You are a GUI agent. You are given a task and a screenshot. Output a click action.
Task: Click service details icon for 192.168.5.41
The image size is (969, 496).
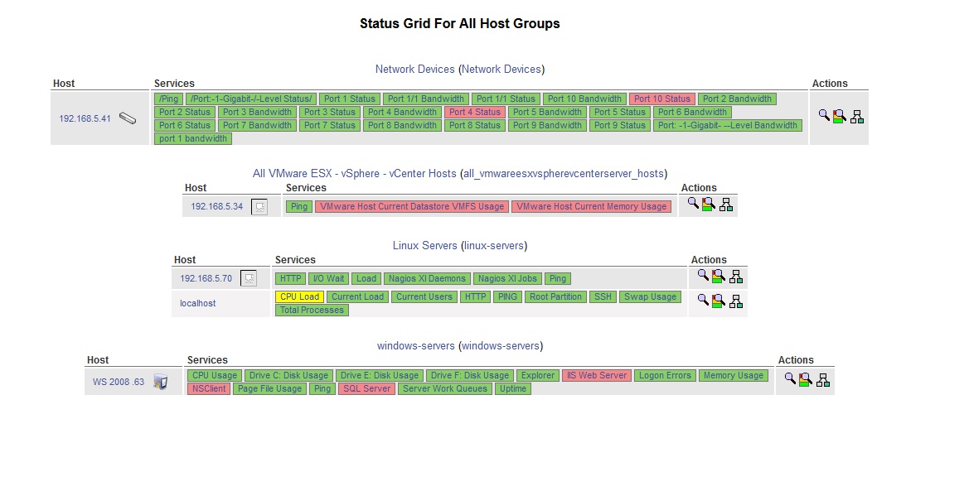pos(840,117)
